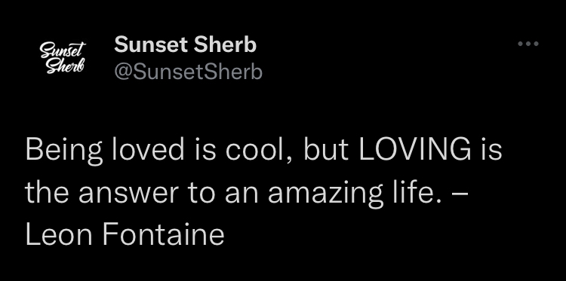The width and height of the screenshot is (566, 281).
Task: Open the three-dot more options menu
Action: (528, 44)
